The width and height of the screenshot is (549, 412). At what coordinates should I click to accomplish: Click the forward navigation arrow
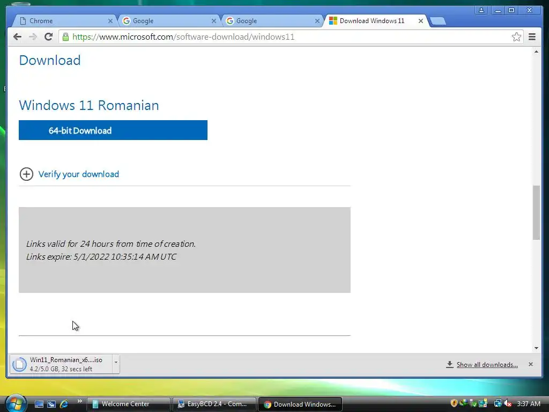pyautogui.click(x=33, y=37)
